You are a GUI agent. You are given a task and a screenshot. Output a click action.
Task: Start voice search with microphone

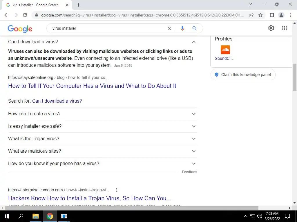[182, 28]
